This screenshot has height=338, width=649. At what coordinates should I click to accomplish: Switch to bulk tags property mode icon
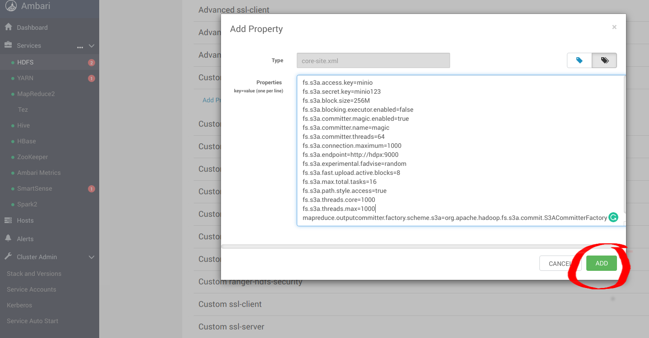tap(604, 60)
